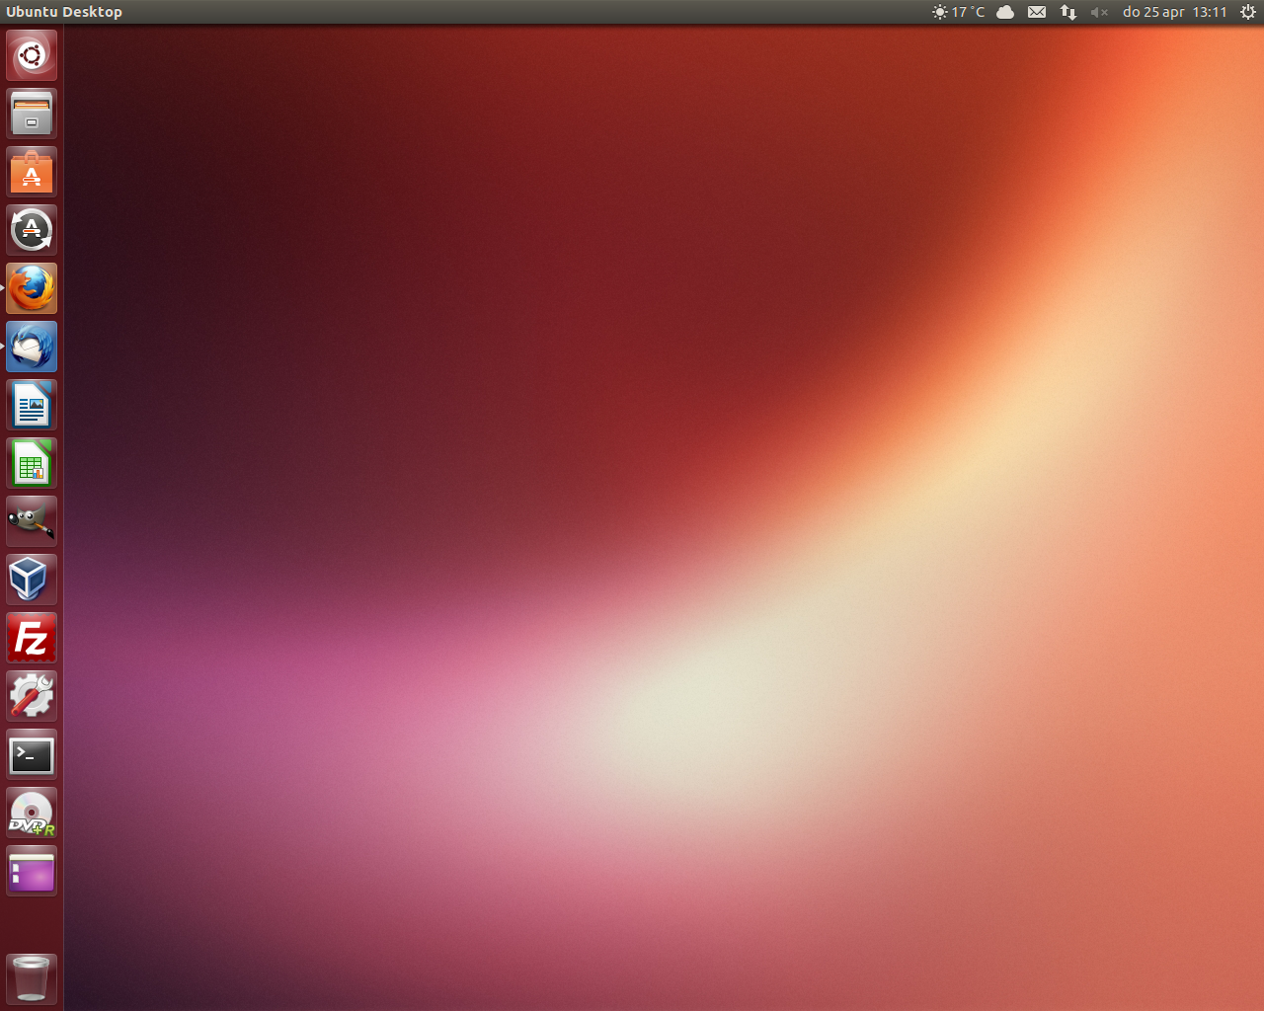Click the Ubuntu Desktop menu label
The image size is (1264, 1011).
point(65,12)
